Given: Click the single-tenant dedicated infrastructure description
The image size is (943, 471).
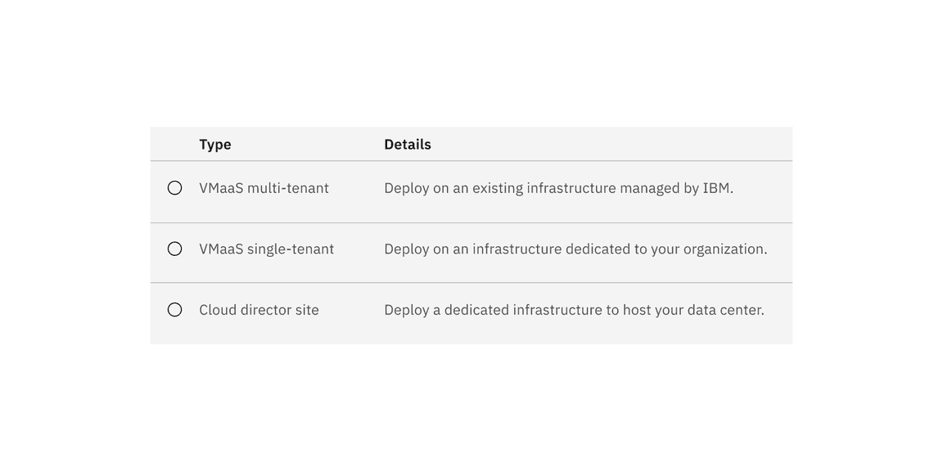Looking at the screenshot, I should [575, 248].
